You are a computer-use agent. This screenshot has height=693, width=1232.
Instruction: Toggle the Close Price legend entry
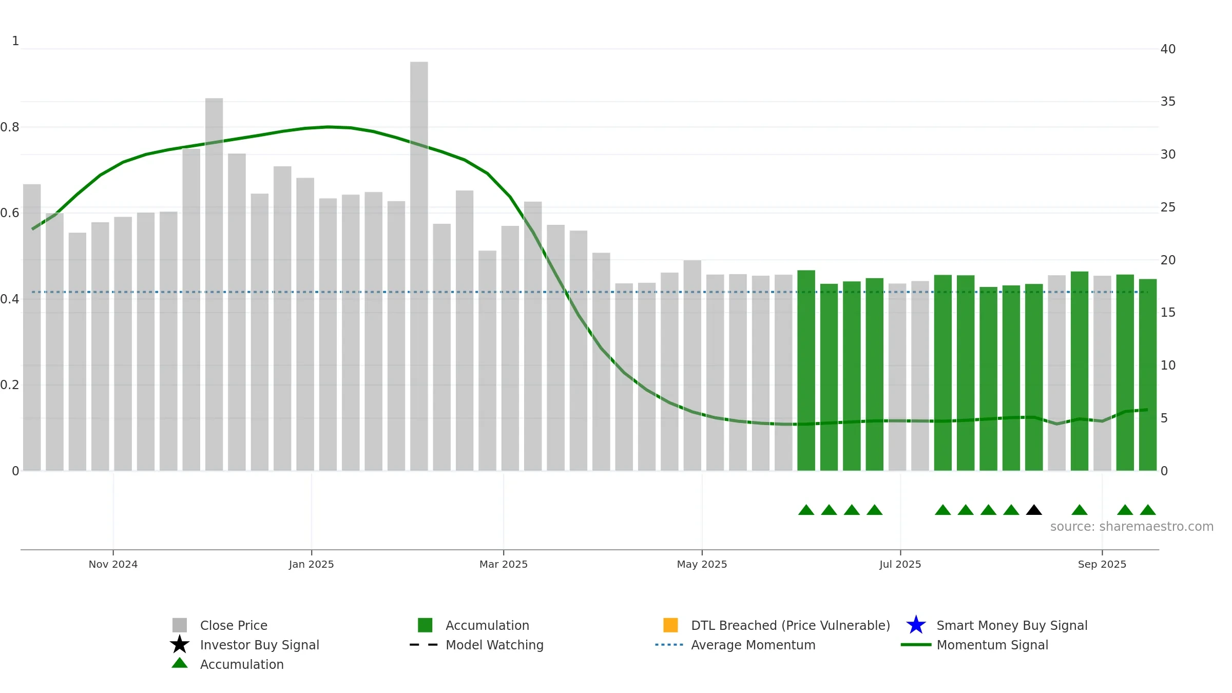click(234, 625)
